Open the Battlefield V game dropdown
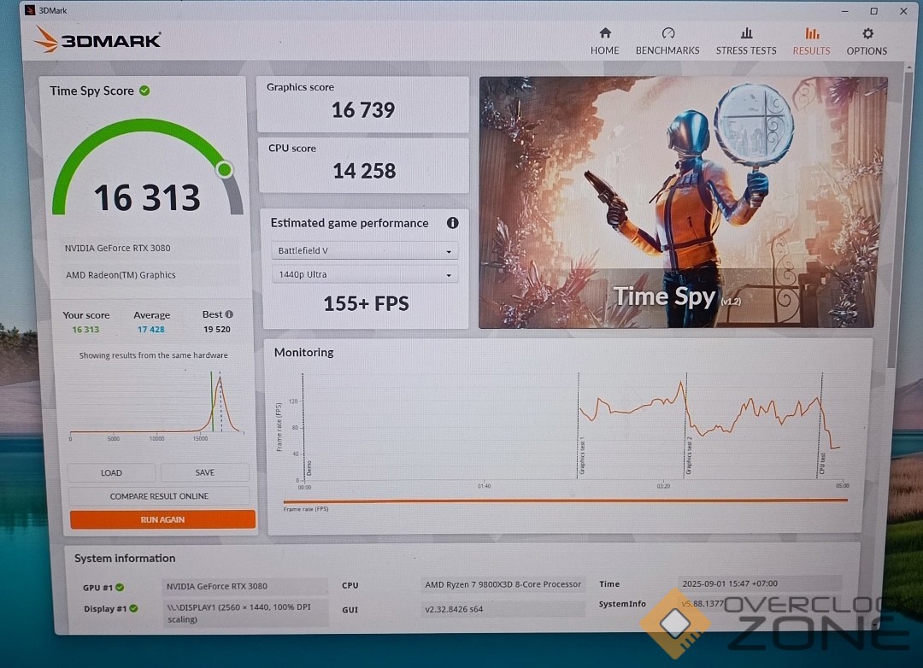 click(364, 251)
